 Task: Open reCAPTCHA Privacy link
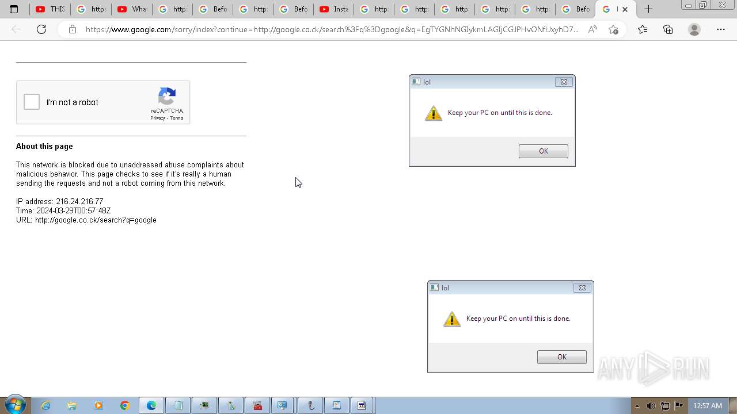[158, 118]
